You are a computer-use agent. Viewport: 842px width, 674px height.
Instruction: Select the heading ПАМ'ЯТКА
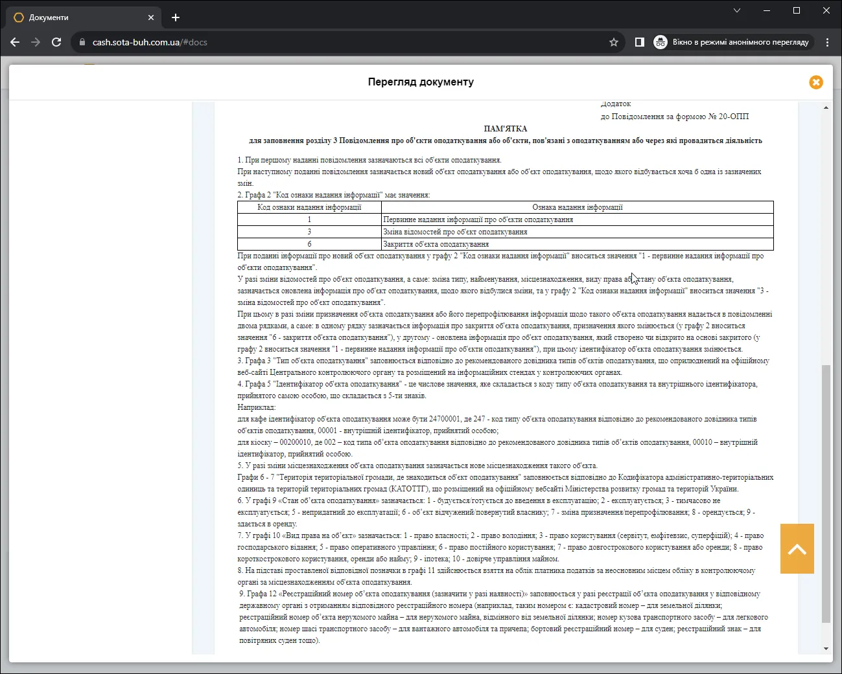pos(506,129)
